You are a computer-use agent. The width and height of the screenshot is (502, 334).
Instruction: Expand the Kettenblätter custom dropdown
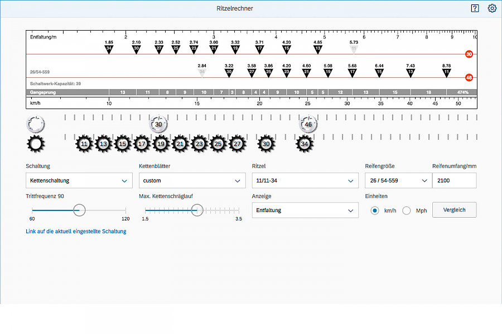192,180
